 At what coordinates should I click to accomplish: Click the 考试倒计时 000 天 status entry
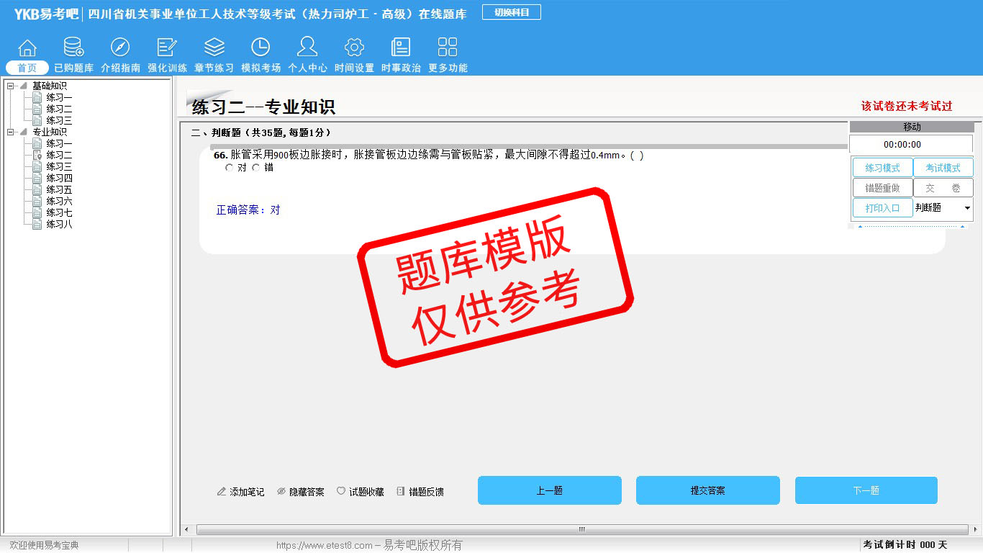click(905, 545)
